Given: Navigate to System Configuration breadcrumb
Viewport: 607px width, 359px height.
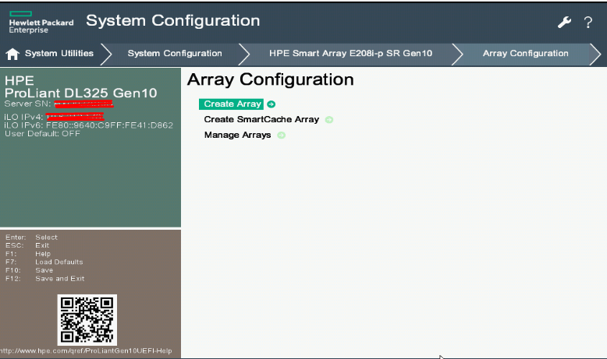Looking at the screenshot, I should tap(175, 54).
